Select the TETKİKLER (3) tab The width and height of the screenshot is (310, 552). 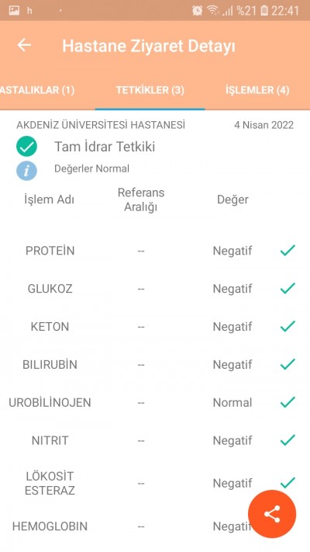(x=150, y=90)
